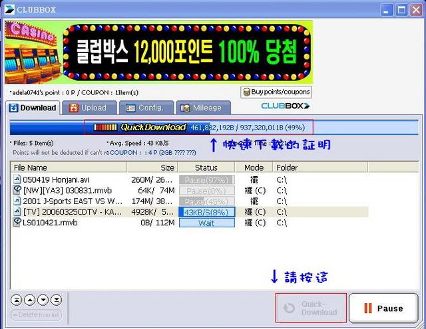
Task: Click file icon of 050419 Honjani.avi
Action: [17, 179]
